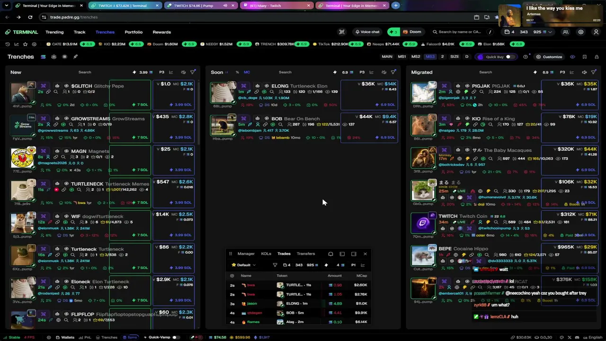Click the Customize button

[549, 57]
